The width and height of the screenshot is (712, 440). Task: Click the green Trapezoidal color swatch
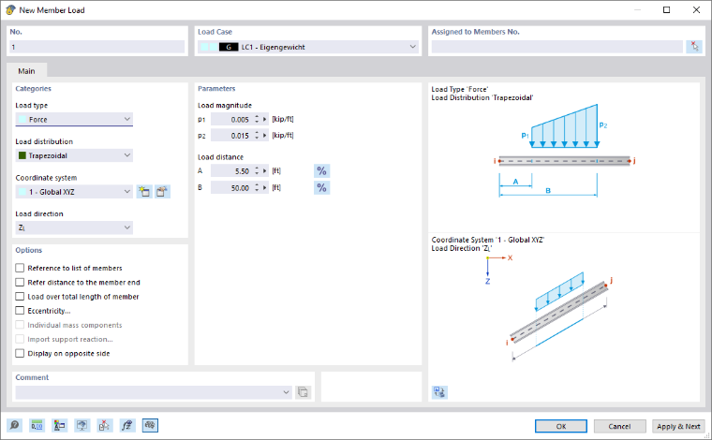(22, 155)
